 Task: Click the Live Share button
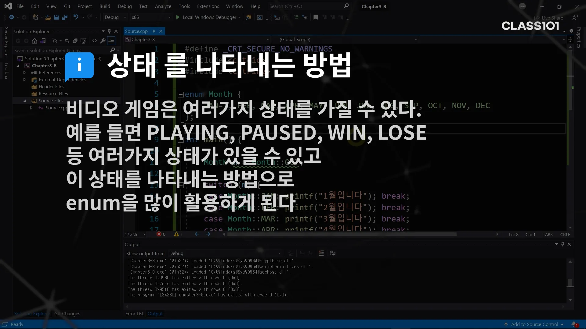(x=549, y=18)
